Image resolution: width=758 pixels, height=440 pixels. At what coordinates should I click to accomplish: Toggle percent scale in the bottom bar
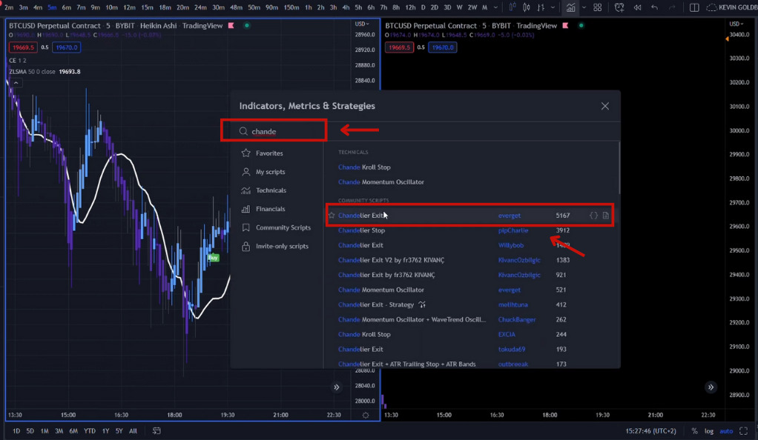point(694,431)
